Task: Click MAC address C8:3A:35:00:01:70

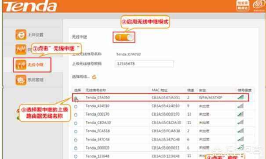Action: tap(166, 114)
